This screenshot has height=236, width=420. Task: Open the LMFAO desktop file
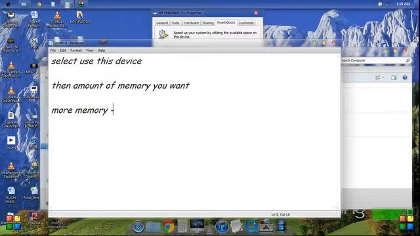tap(33, 68)
